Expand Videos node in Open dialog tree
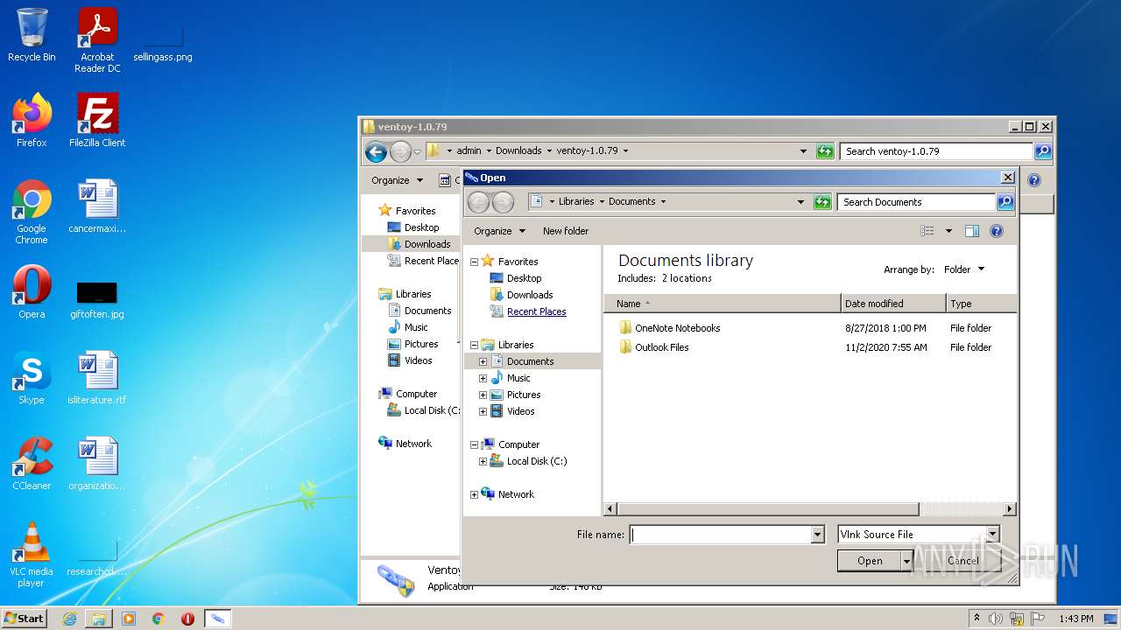This screenshot has height=630, width=1121. pos(483,411)
